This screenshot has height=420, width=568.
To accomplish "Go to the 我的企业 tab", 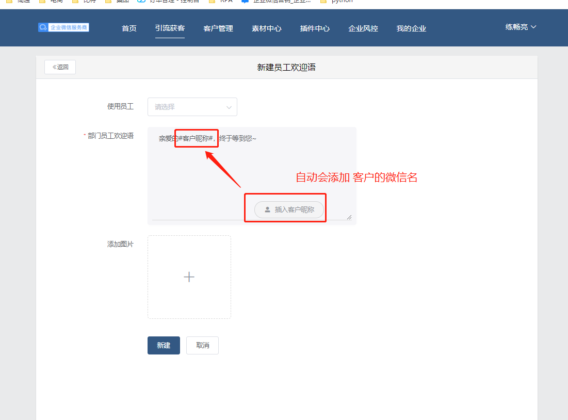I will pos(411,28).
